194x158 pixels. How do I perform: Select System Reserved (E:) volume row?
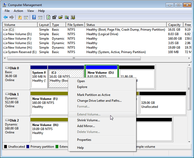pyautogui.click(x=22, y=52)
